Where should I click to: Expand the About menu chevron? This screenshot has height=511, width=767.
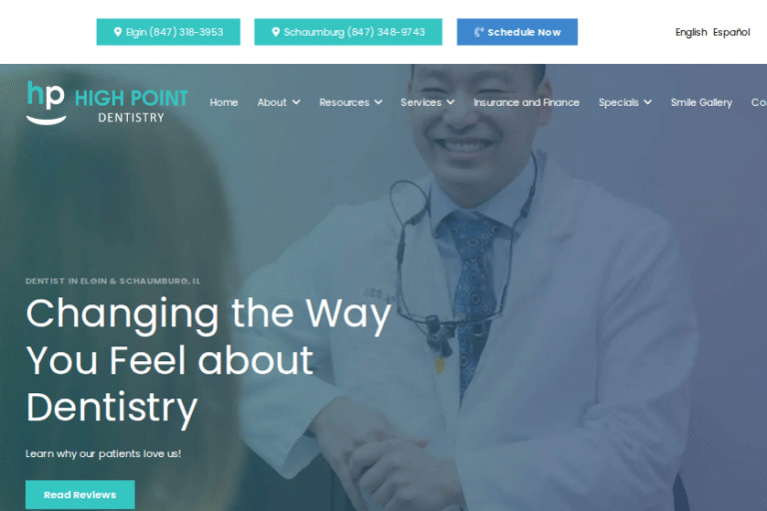click(296, 102)
